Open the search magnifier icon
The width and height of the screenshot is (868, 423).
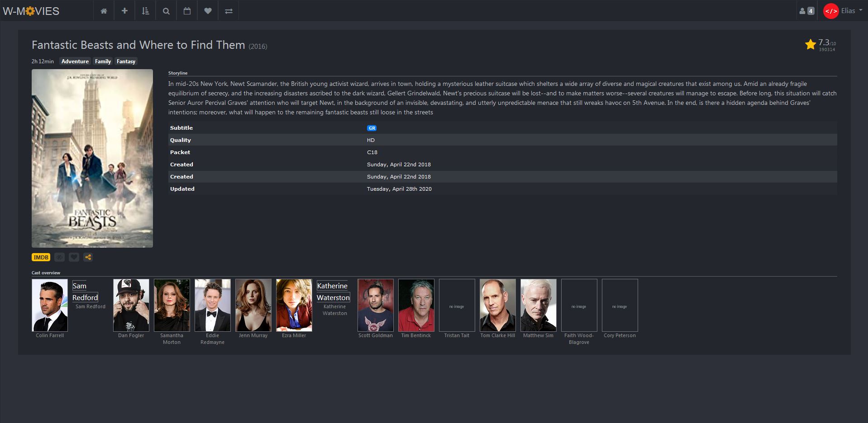click(x=166, y=11)
